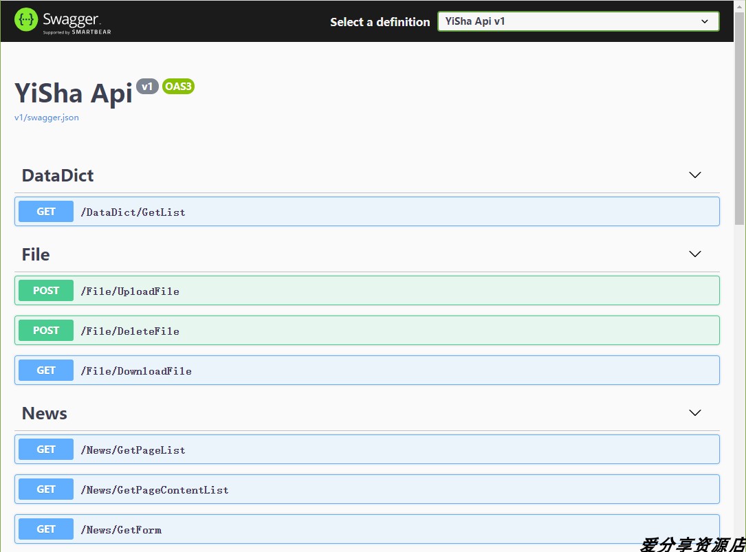The image size is (746, 552).
Task: Click the File section heading
Action: pyautogui.click(x=36, y=254)
